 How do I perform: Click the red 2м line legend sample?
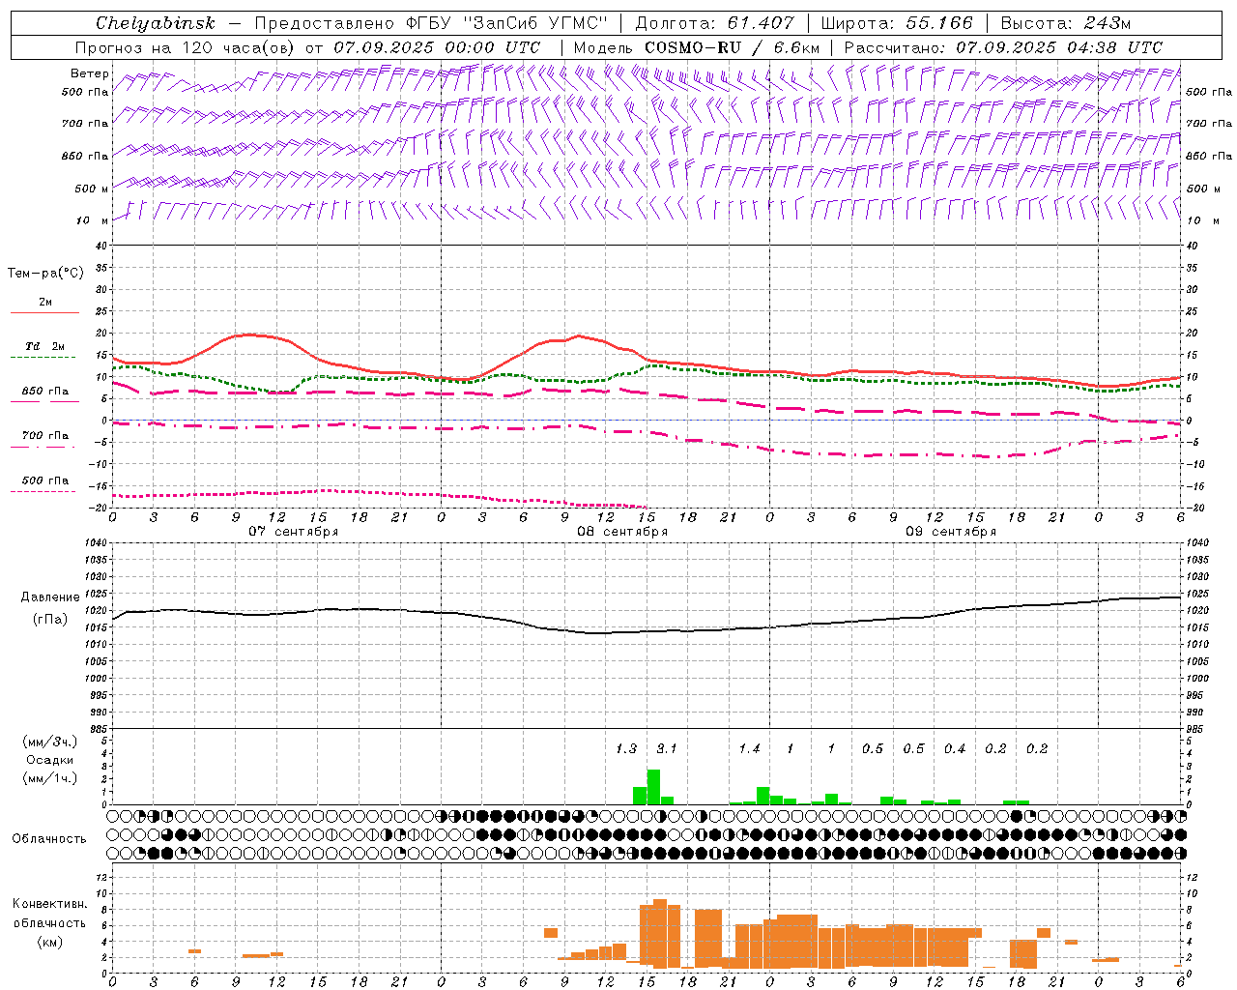tap(44, 312)
